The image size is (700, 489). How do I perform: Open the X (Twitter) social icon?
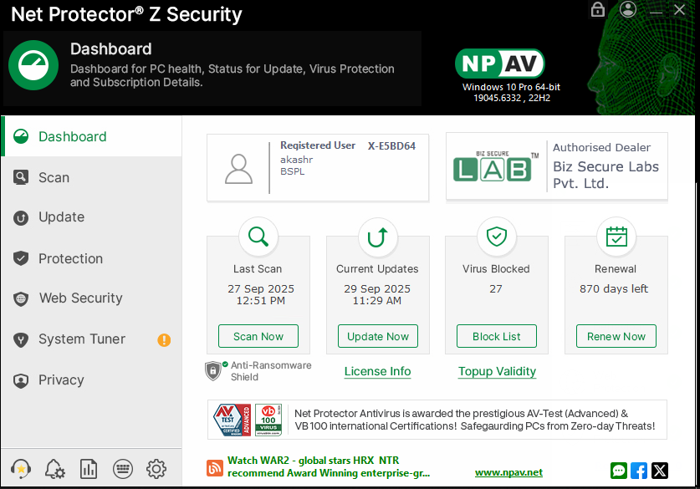pyautogui.click(x=660, y=471)
